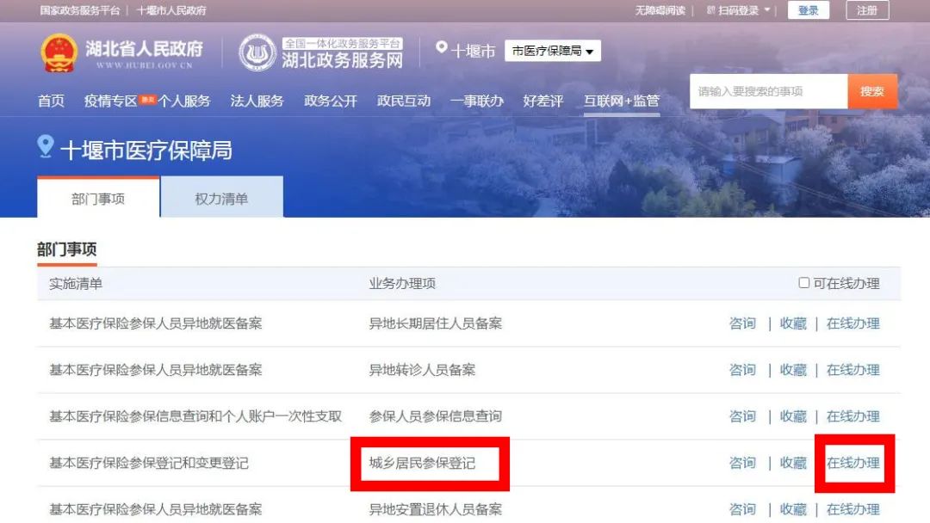Select the 部门事项 tab
The height and width of the screenshot is (523, 930).
tap(98, 197)
